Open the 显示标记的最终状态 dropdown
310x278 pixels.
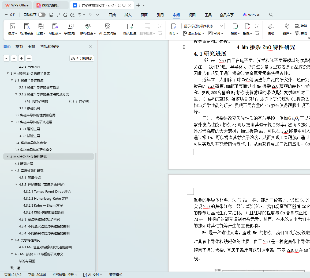click(203, 26)
